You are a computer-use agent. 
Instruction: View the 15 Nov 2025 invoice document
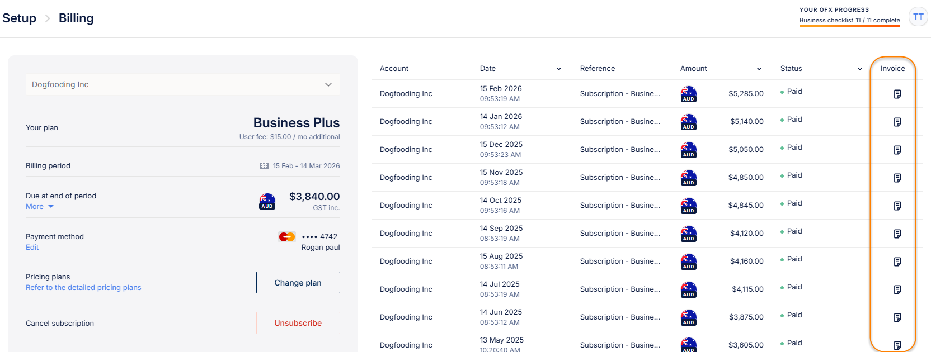pyautogui.click(x=897, y=178)
